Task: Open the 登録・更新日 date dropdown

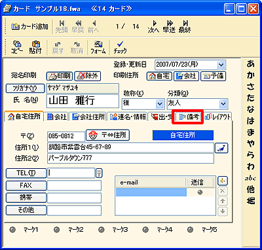Action: coord(221,65)
